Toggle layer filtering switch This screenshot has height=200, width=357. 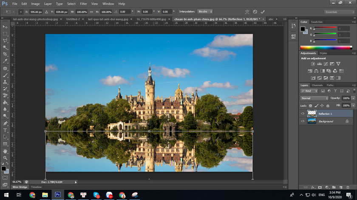pos(354,91)
